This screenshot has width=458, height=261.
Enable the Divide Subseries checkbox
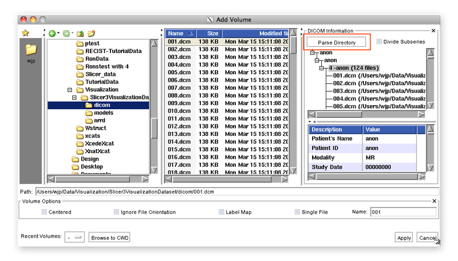[378, 42]
